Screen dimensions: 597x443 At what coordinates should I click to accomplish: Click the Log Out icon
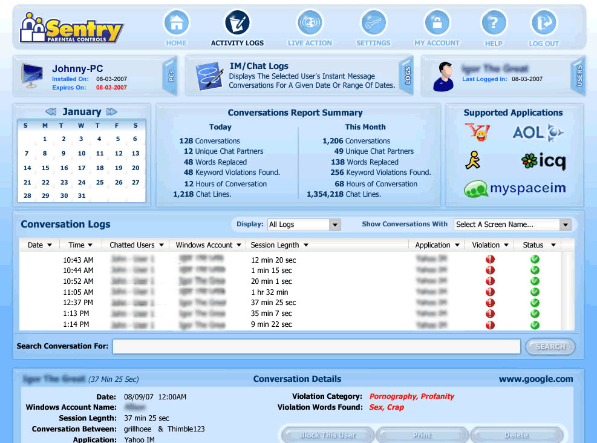coord(544,23)
